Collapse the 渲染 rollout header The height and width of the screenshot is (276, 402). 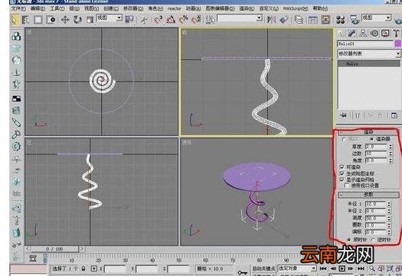(x=368, y=132)
